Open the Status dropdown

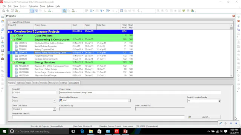pyautogui.click(x=54, y=101)
